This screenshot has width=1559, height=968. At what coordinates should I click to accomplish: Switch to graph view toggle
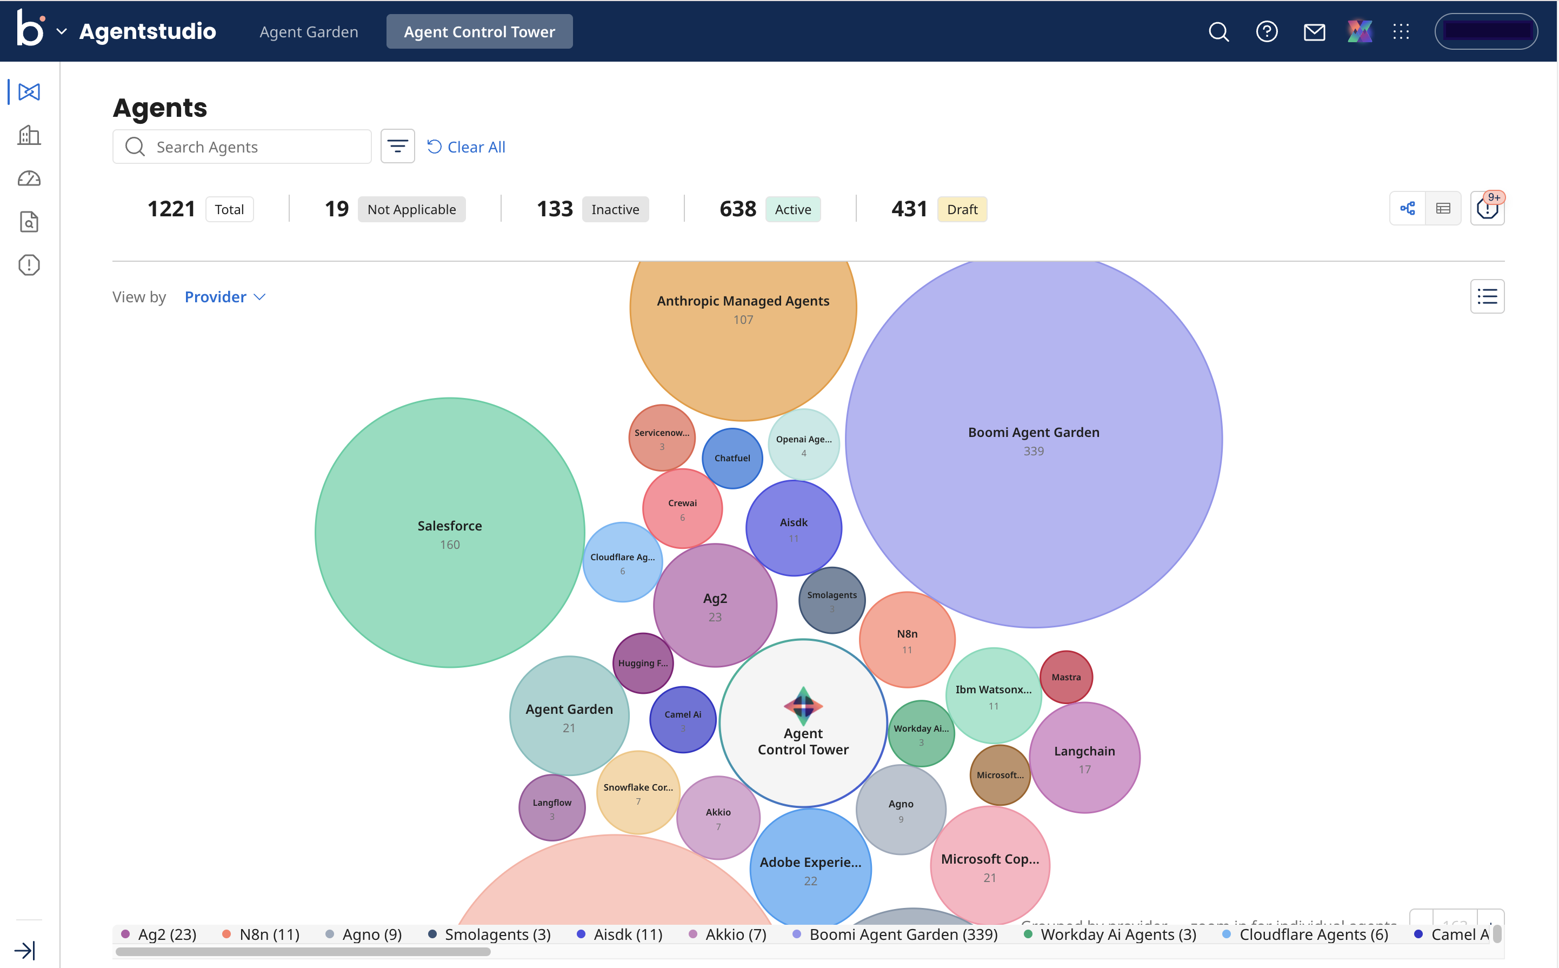[x=1407, y=208]
